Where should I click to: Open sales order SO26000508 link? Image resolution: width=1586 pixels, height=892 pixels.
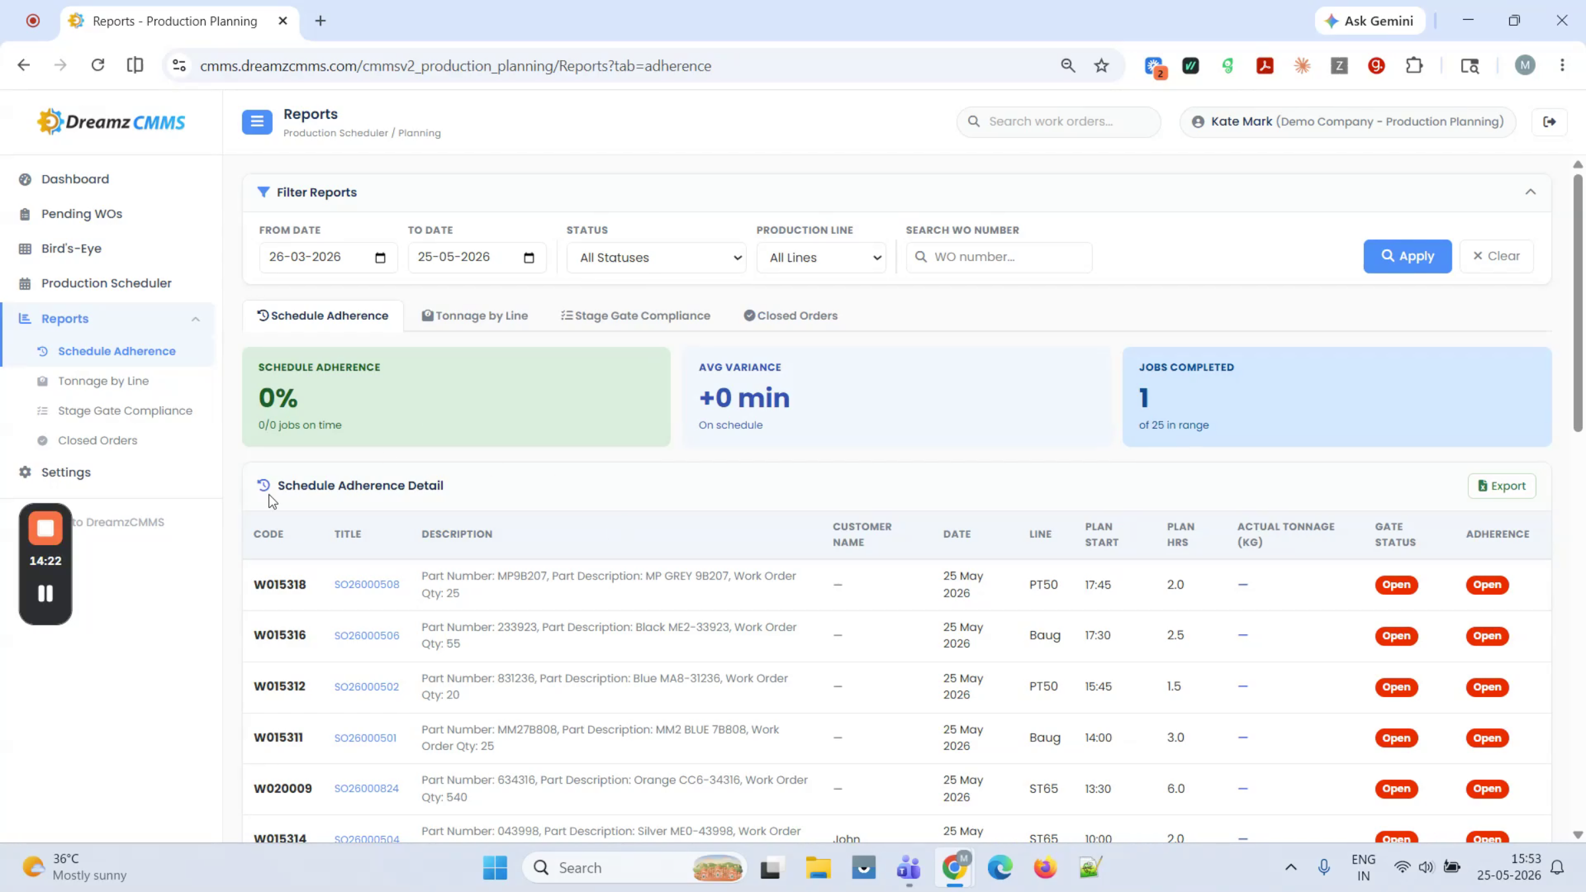367,585
